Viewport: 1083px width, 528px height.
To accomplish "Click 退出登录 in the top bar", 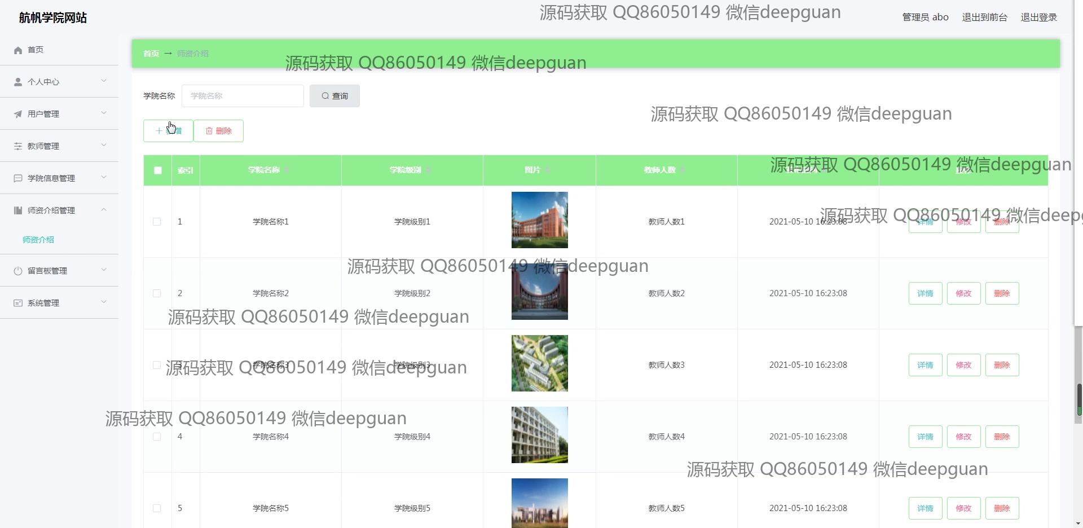I will pyautogui.click(x=1038, y=17).
